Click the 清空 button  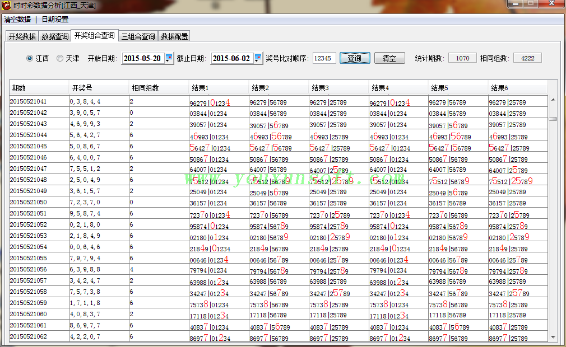pyautogui.click(x=389, y=58)
